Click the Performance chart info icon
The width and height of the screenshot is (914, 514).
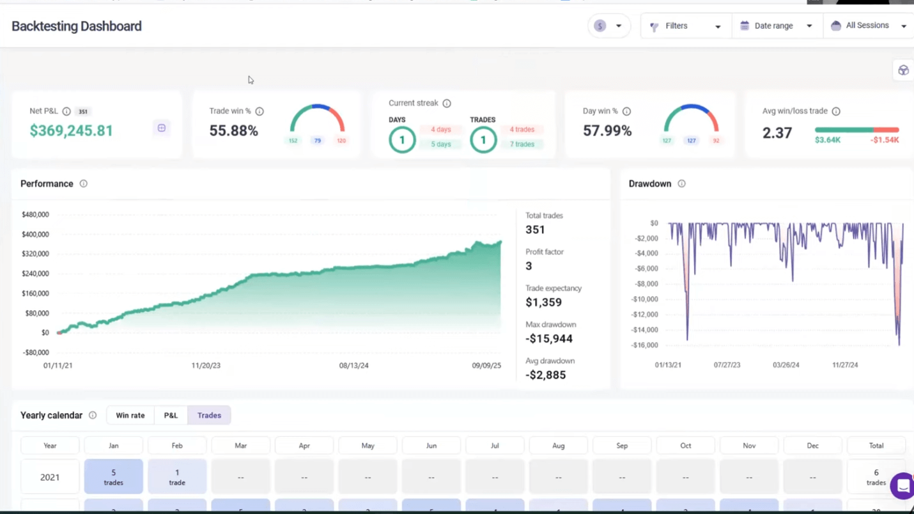[83, 183]
